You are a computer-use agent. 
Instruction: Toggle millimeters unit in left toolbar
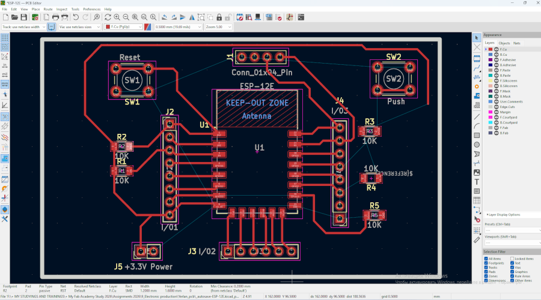pyautogui.click(x=5, y=83)
